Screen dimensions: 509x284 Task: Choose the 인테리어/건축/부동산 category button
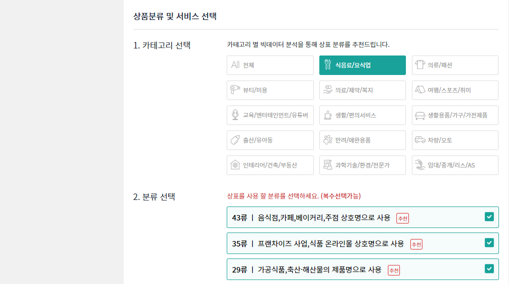[270, 165]
